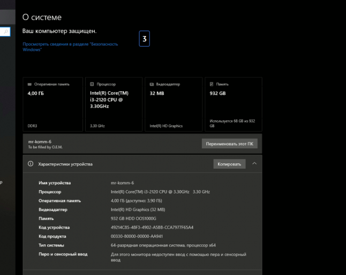Copy device specifications with Копировать button

[229, 164]
